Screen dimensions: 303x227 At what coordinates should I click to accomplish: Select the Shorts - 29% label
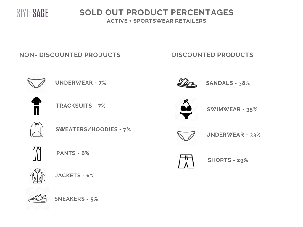tap(228, 160)
